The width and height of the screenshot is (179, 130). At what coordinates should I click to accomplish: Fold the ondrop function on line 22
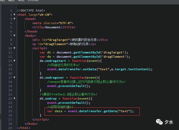[x=14, y=98]
